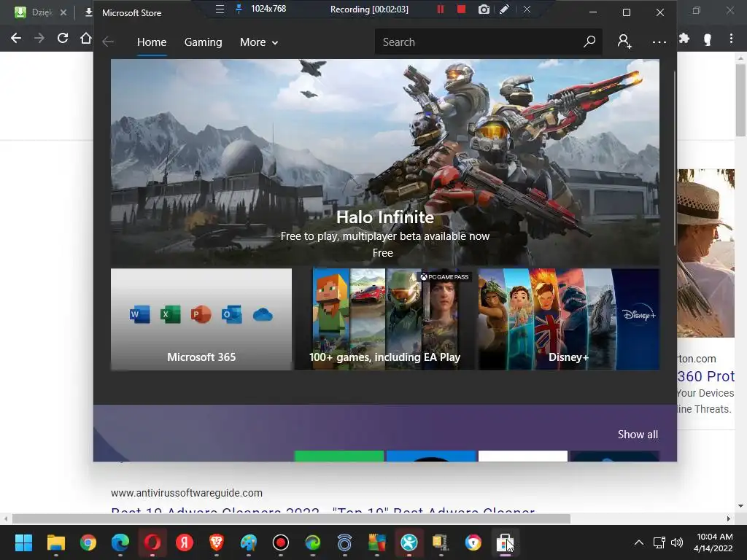Screen dimensions: 747x560
Task: Open the Store three-dots options menu
Action: click(659, 42)
